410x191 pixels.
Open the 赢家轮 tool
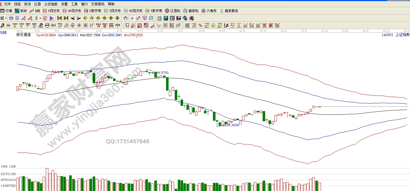[x=191, y=11]
